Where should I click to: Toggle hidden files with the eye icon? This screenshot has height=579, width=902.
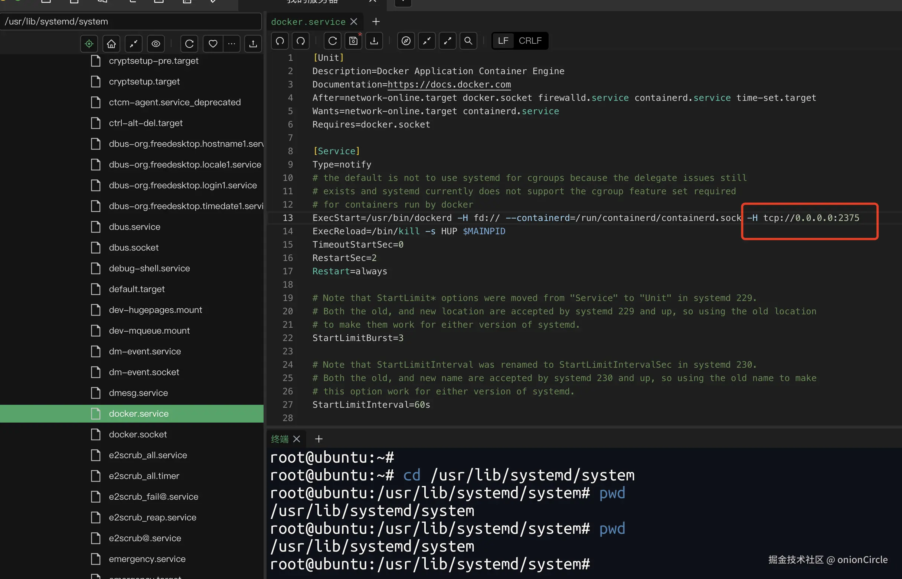tap(156, 44)
